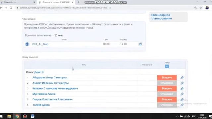Open Азамат Ибрахим Сатжанұлы profile
The image size is (212, 119).
coord(50,83)
